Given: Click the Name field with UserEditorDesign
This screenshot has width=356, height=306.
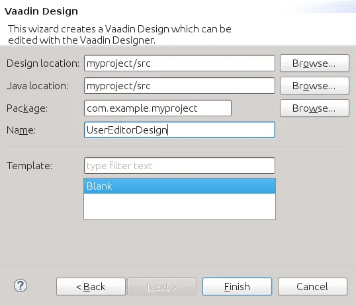Looking at the screenshot, I should pyautogui.click(x=179, y=130).
